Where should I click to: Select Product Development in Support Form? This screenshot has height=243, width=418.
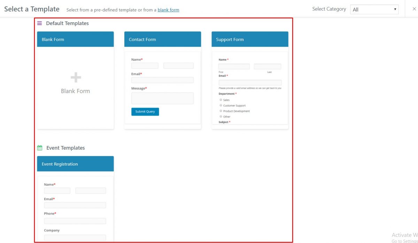[x=221, y=111]
